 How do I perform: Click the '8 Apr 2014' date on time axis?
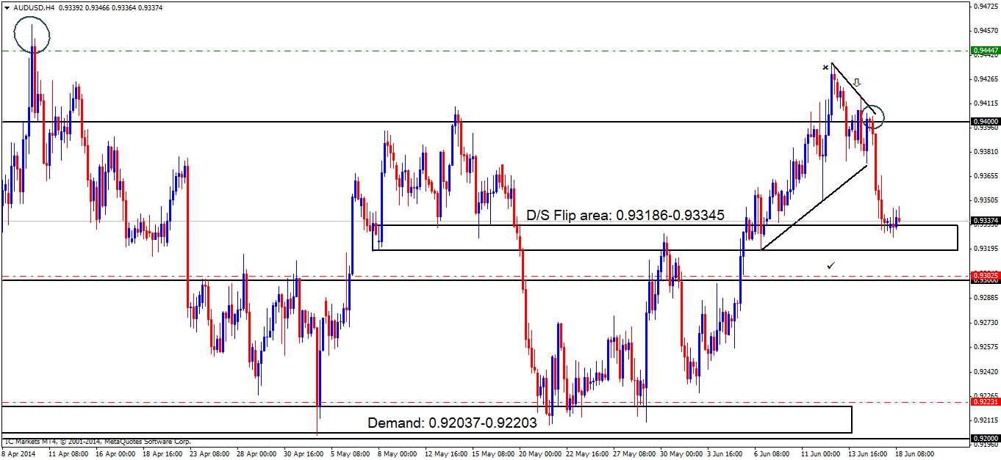19,454
